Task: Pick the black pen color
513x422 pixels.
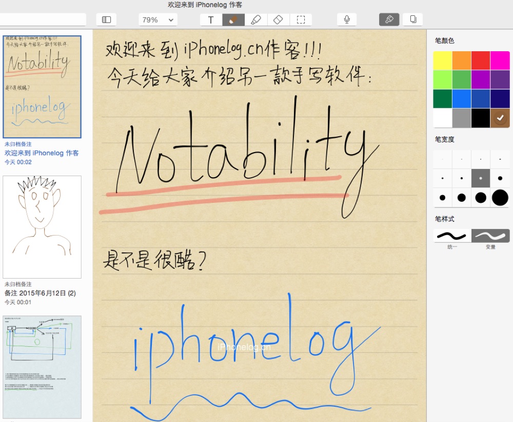Action: pos(481,118)
